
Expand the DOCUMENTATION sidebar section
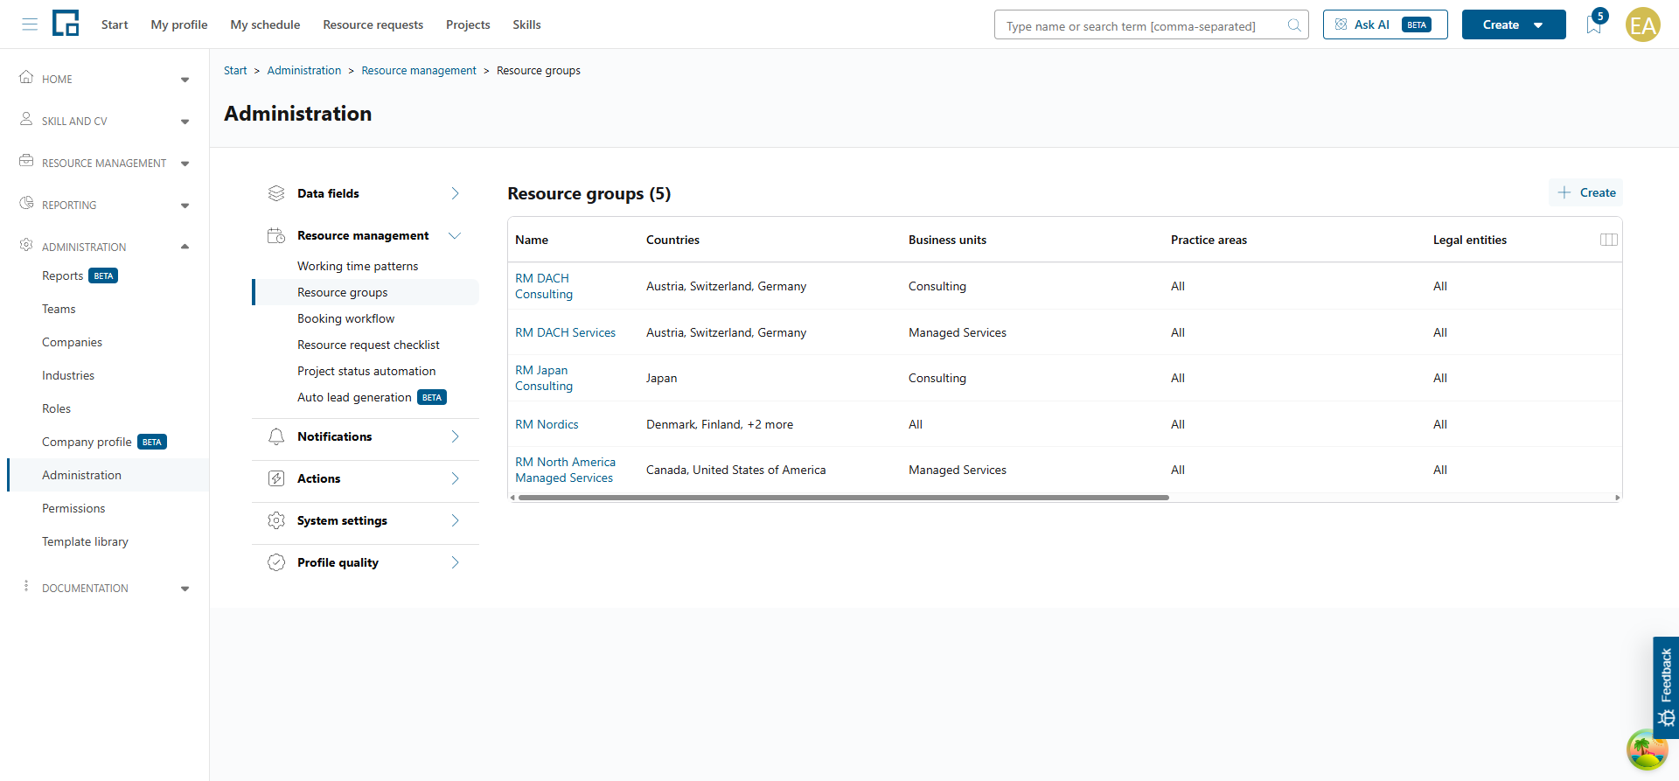coord(185,589)
